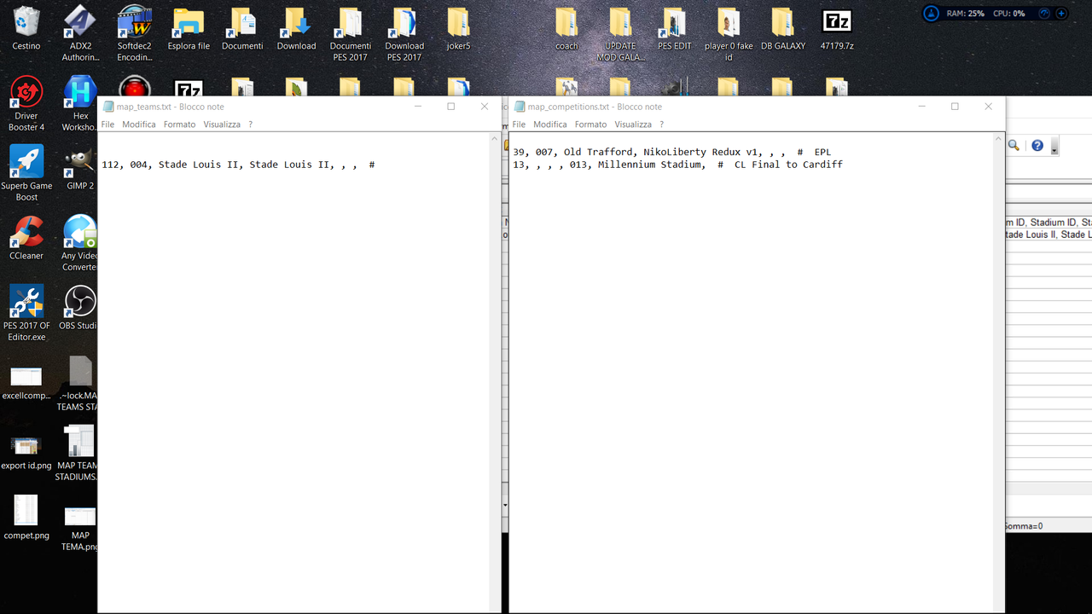This screenshot has height=614, width=1092.
Task: Launch Softdec2 Encoding desktop shortcut
Action: [x=135, y=34]
